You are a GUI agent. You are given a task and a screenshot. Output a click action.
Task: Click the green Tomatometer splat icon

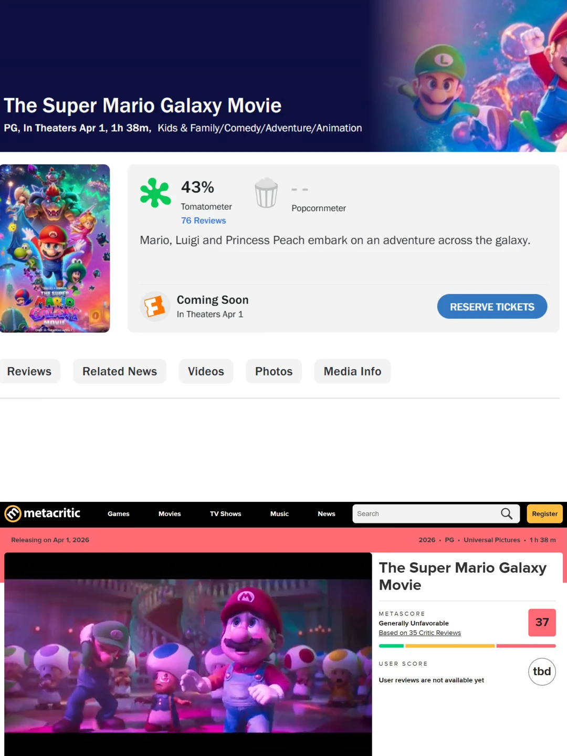[x=155, y=193]
